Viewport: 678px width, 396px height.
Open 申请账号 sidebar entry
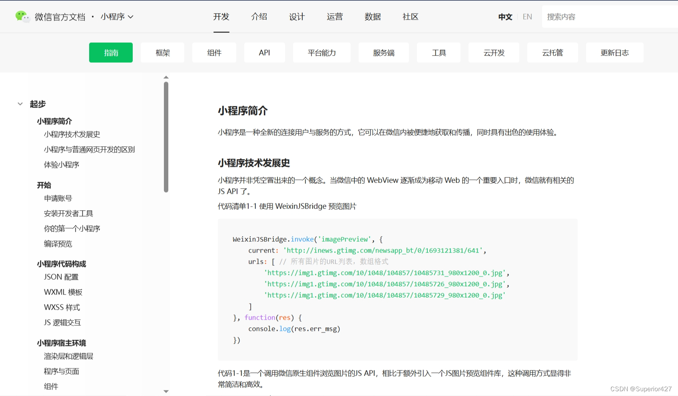point(58,198)
